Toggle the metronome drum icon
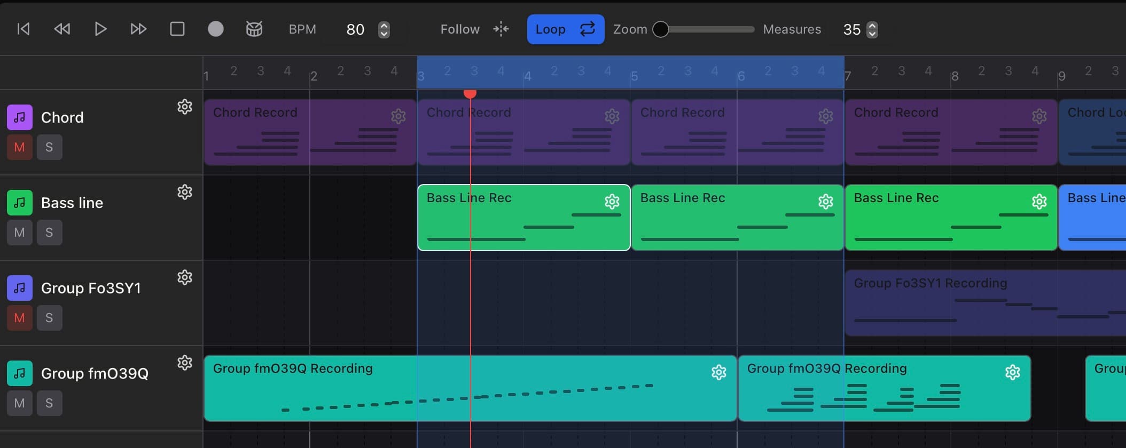Viewport: 1126px width, 448px height. pos(254,29)
